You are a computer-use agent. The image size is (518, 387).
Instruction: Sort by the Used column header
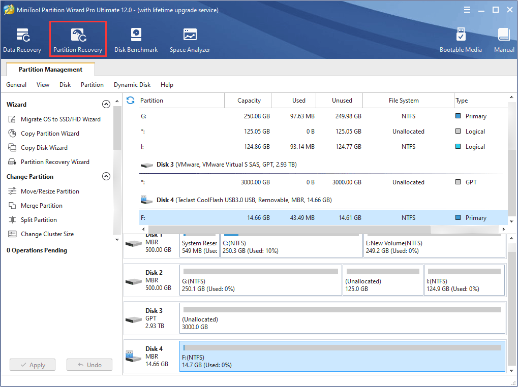294,100
